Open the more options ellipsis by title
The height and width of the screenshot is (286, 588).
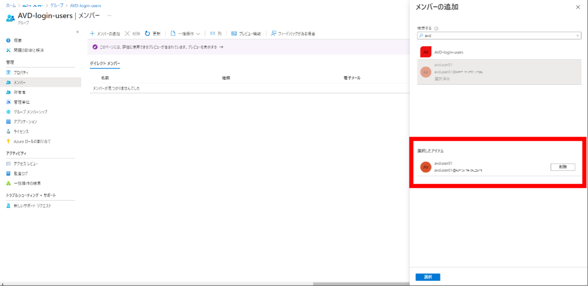tap(109, 16)
